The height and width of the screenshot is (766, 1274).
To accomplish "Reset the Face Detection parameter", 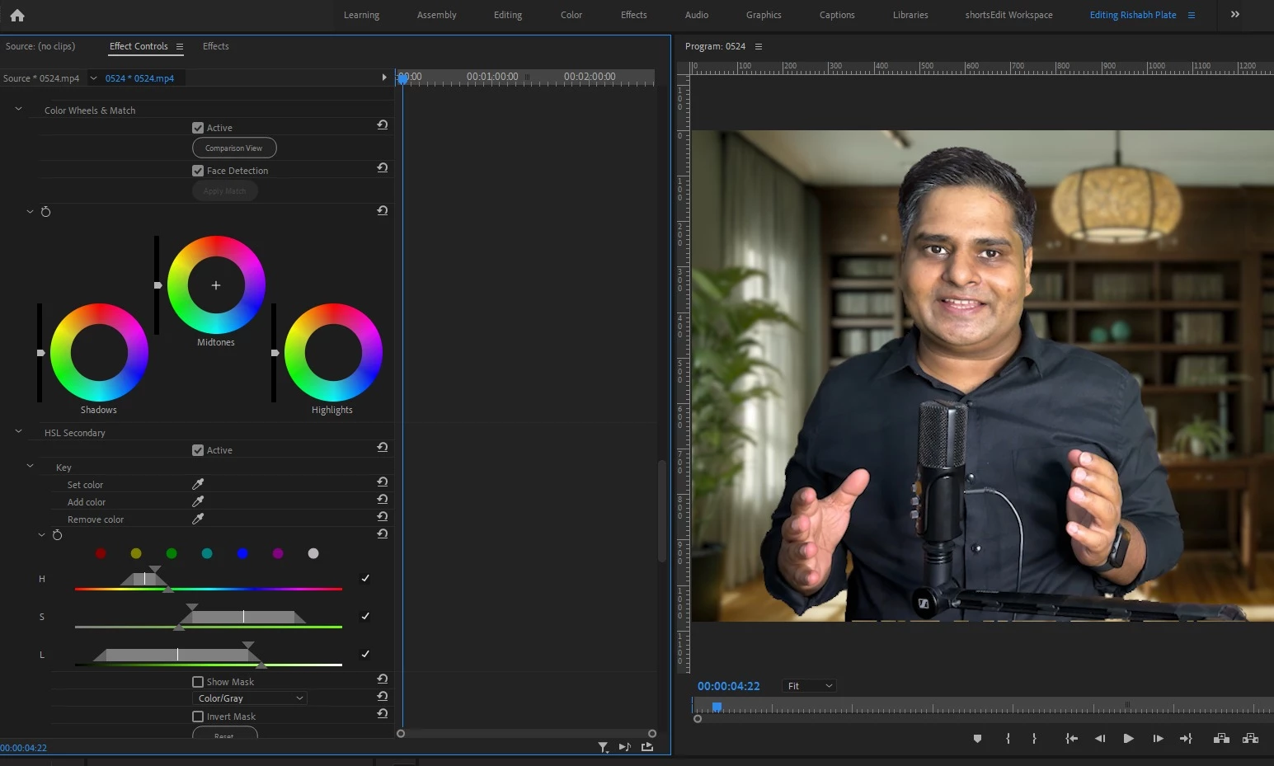I will pyautogui.click(x=383, y=168).
